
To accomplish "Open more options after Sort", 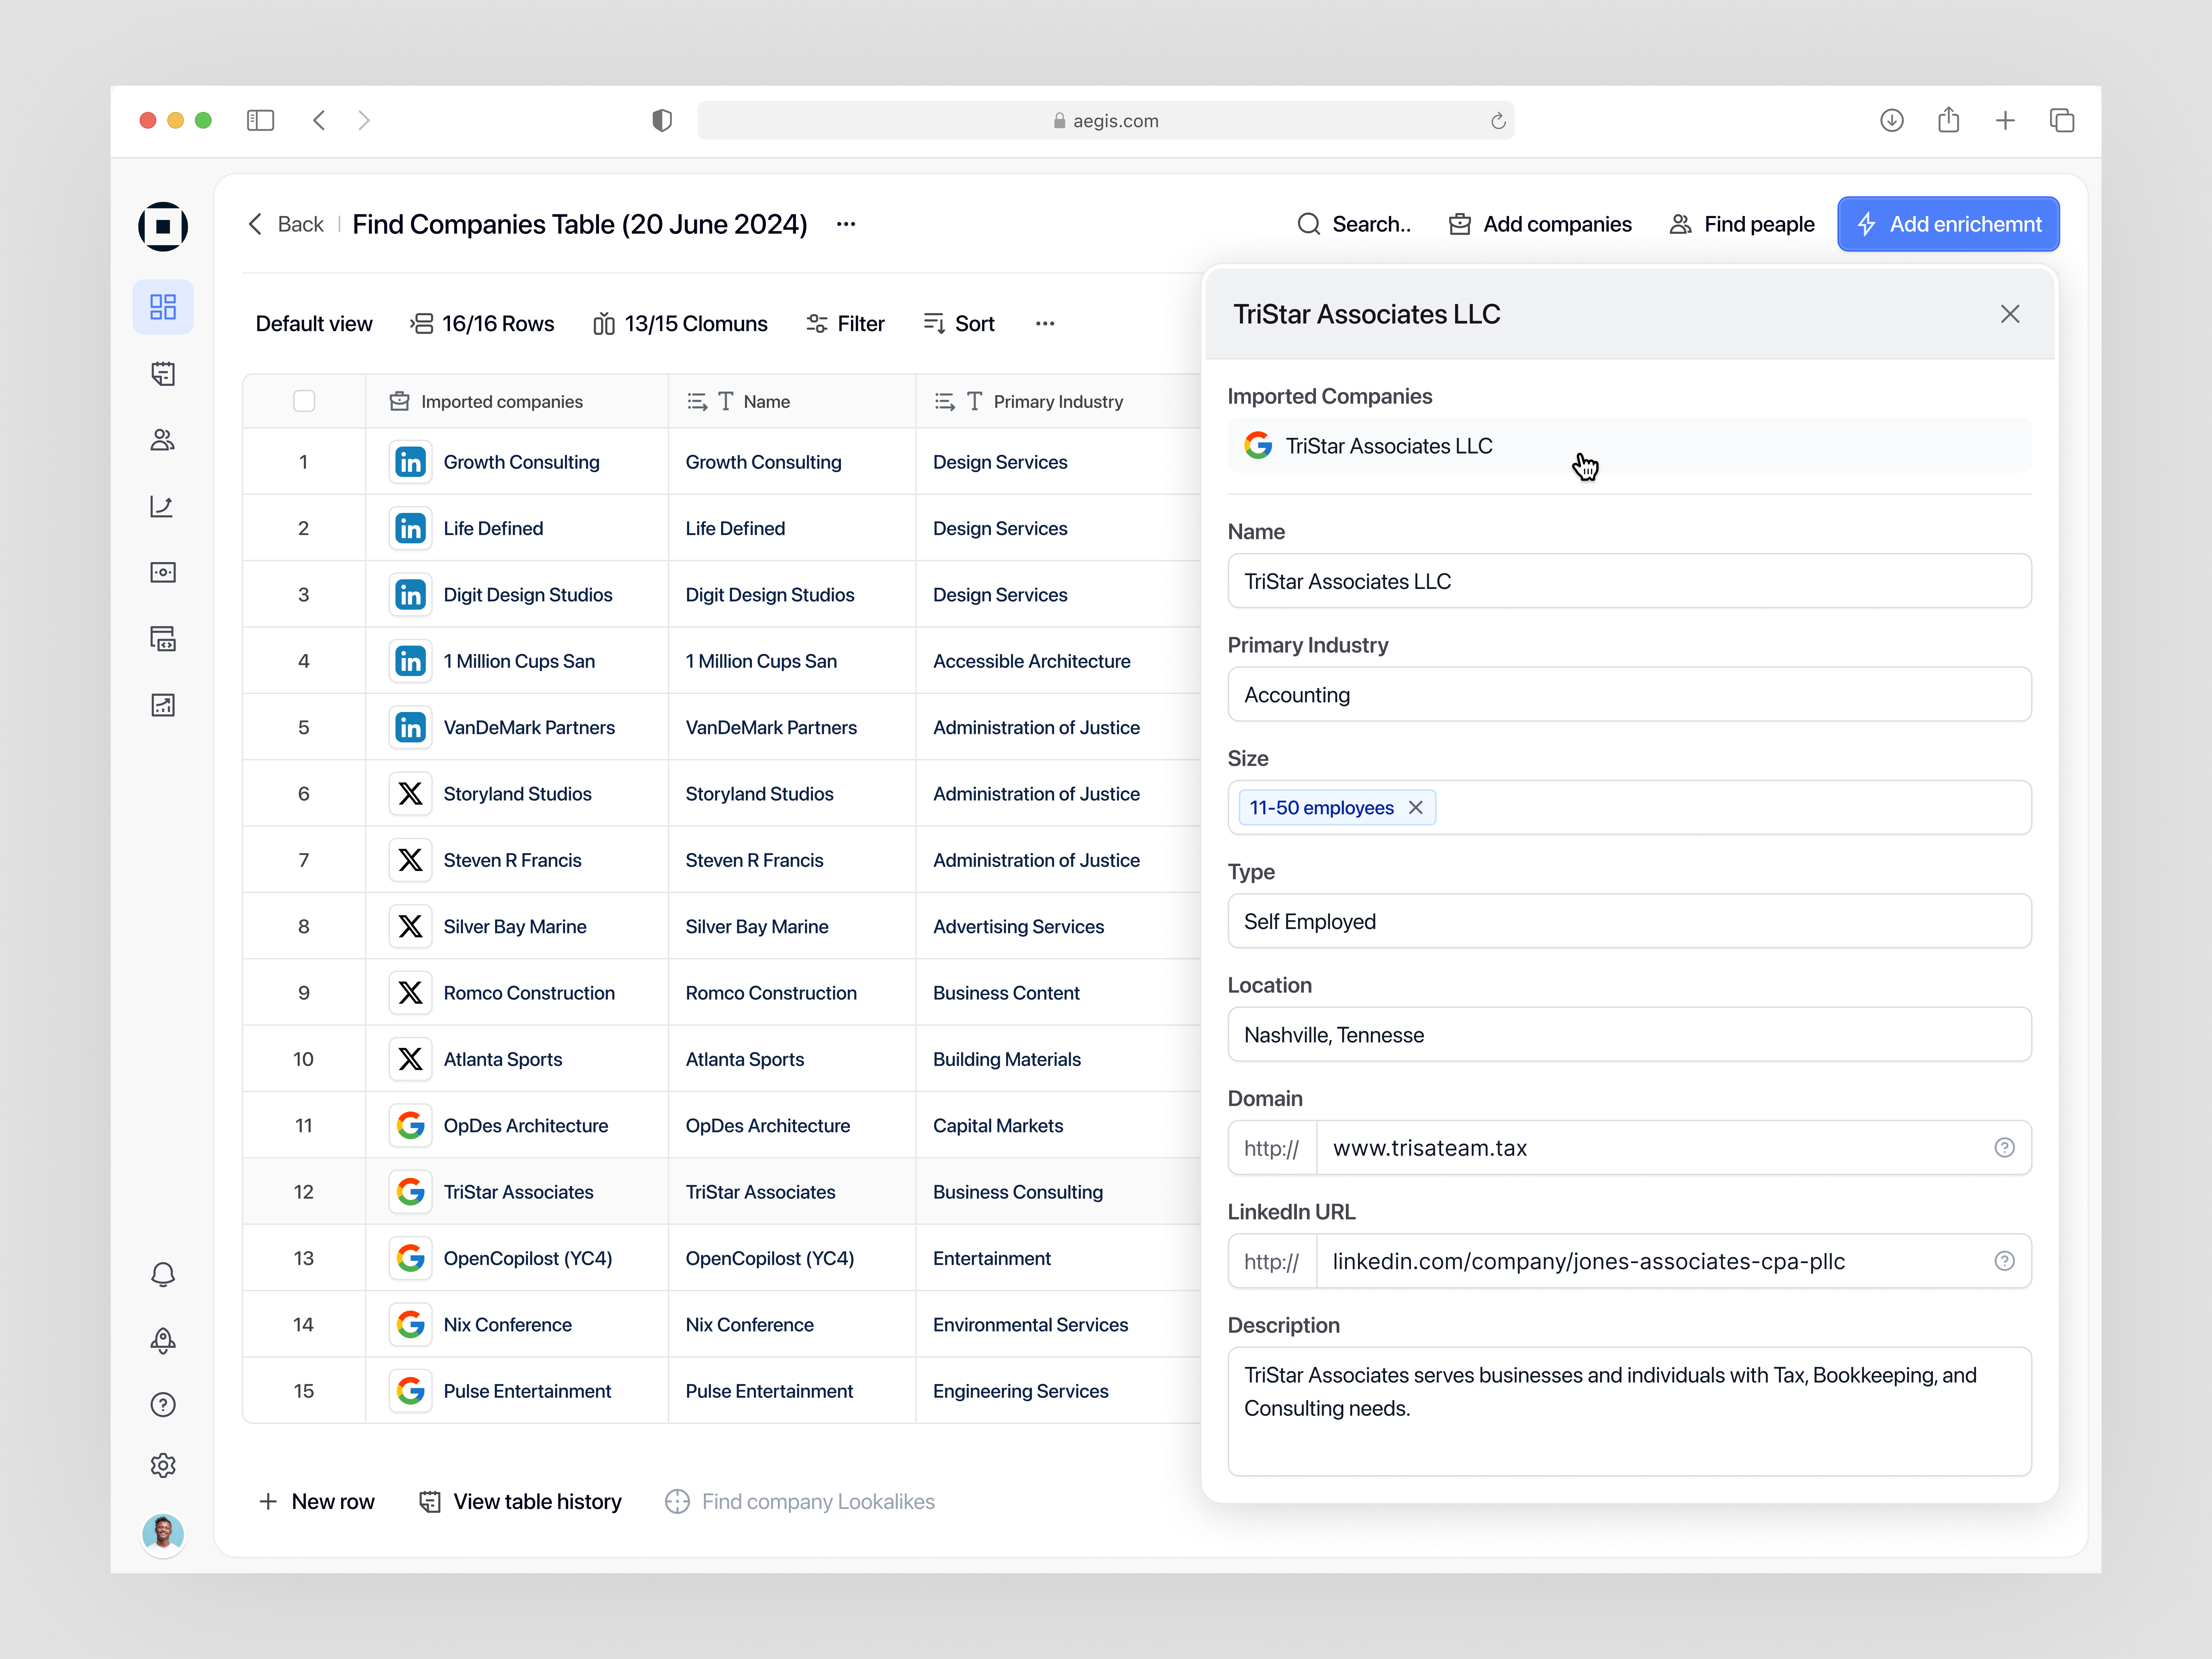I will coord(1045,324).
